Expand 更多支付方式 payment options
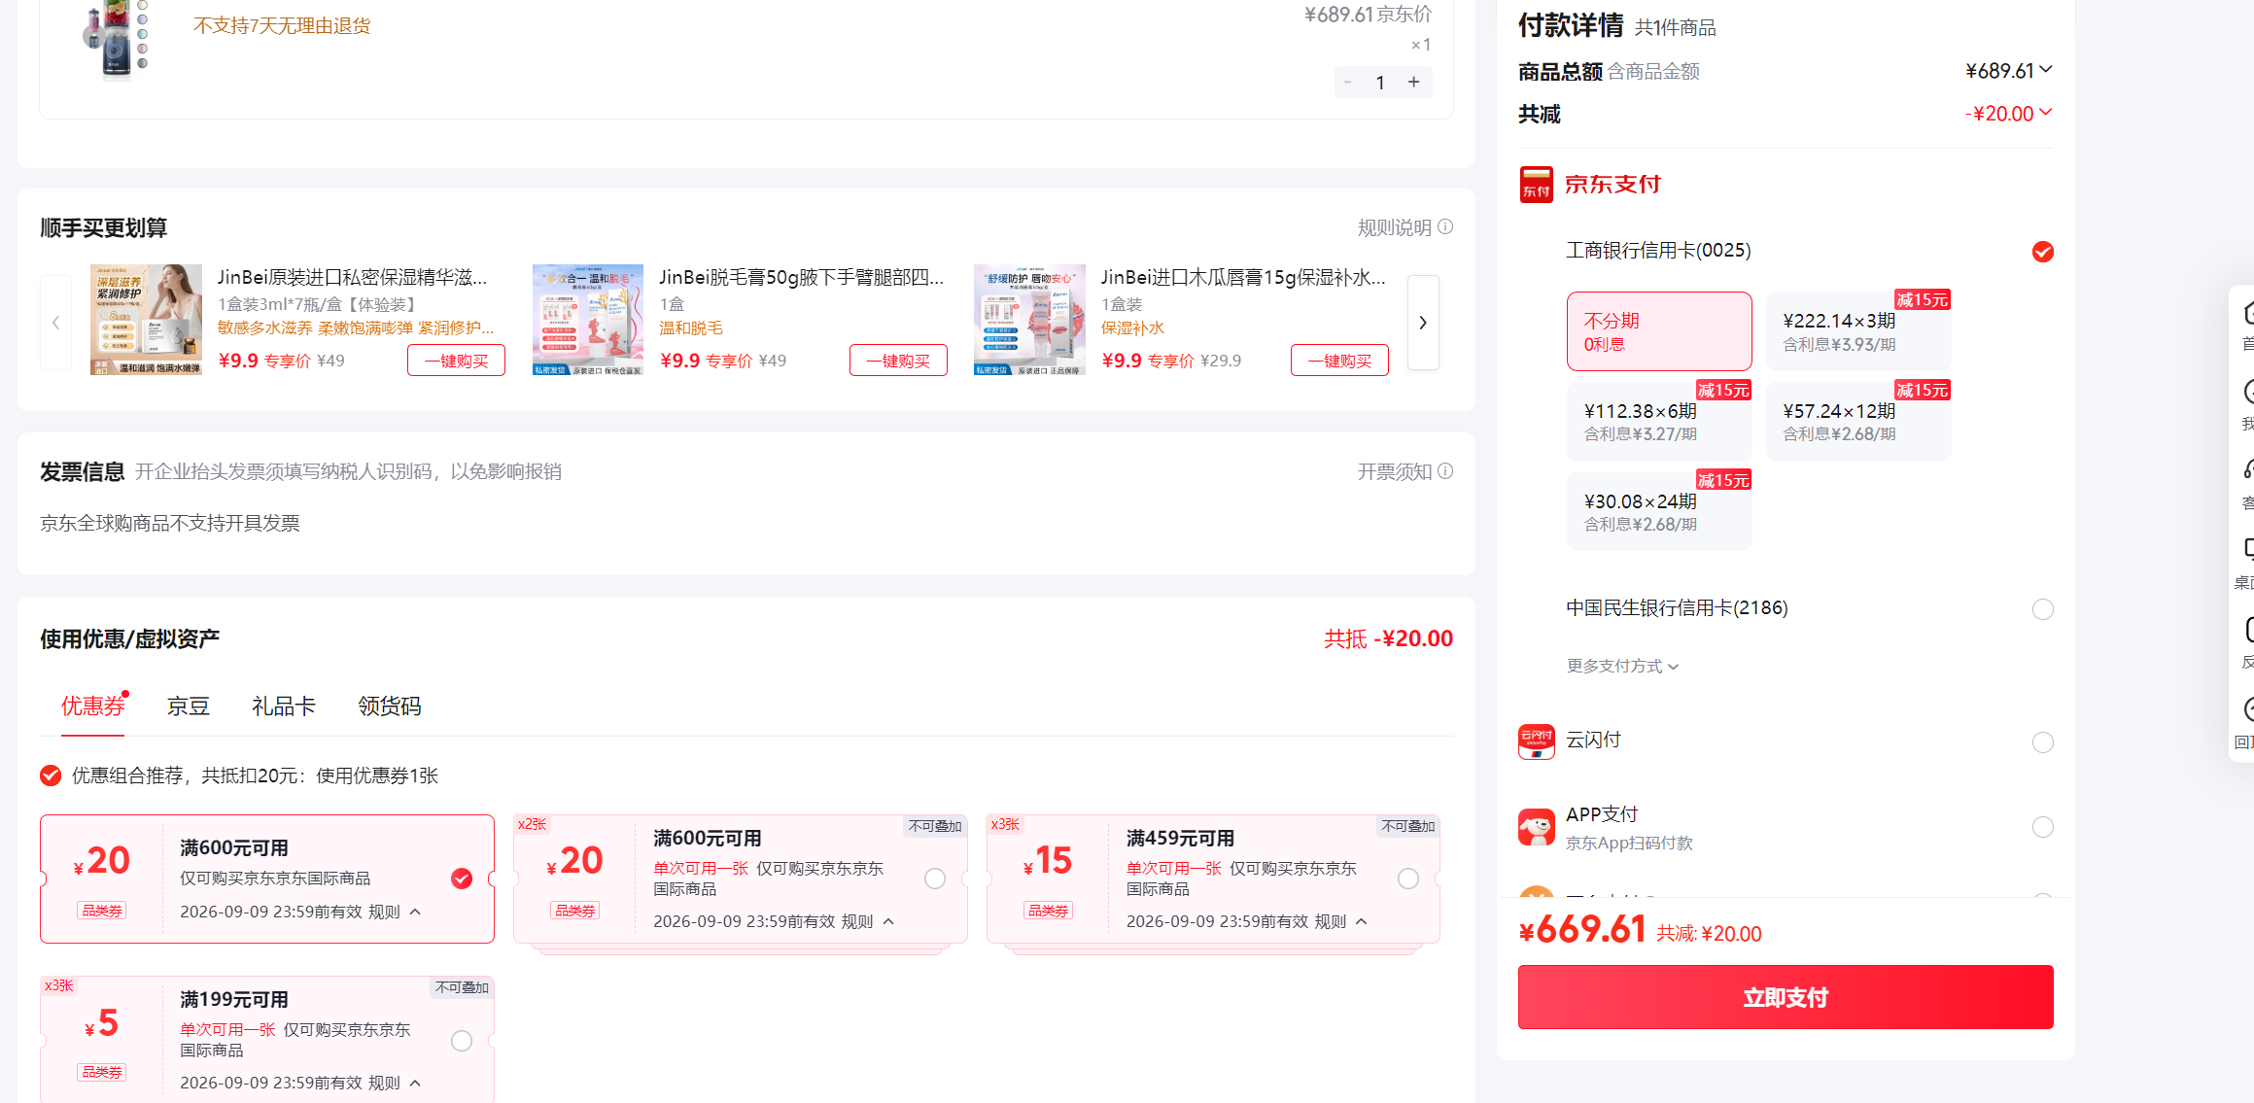This screenshot has width=2254, height=1103. 1622,666
